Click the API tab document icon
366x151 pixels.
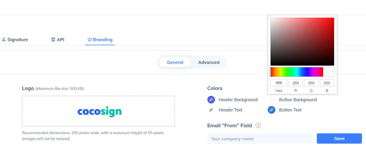pyautogui.click(x=53, y=40)
